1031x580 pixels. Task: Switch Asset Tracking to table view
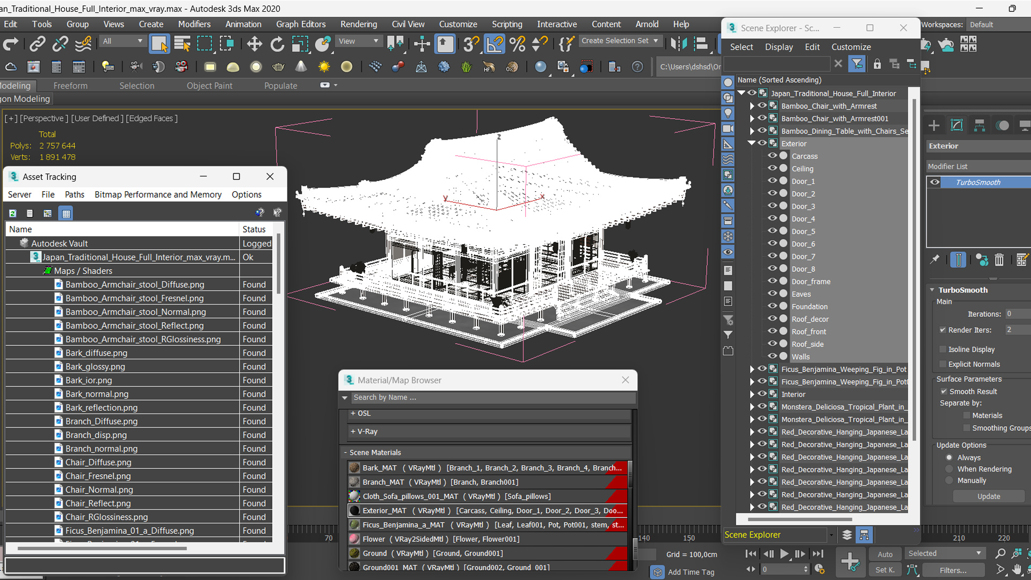(66, 213)
